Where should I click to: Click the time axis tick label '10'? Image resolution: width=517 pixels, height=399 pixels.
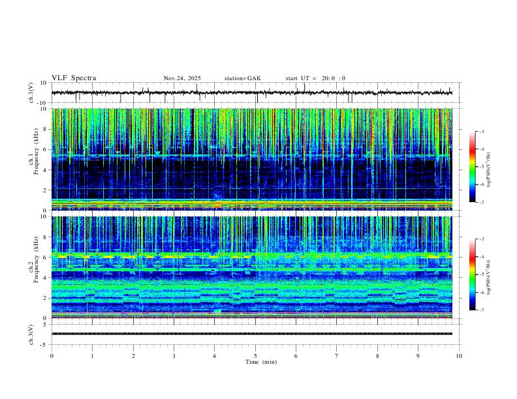[459, 356]
